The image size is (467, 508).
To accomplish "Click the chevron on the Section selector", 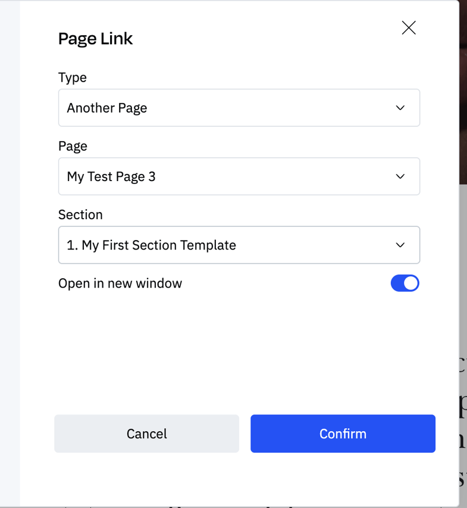I will pyautogui.click(x=402, y=245).
